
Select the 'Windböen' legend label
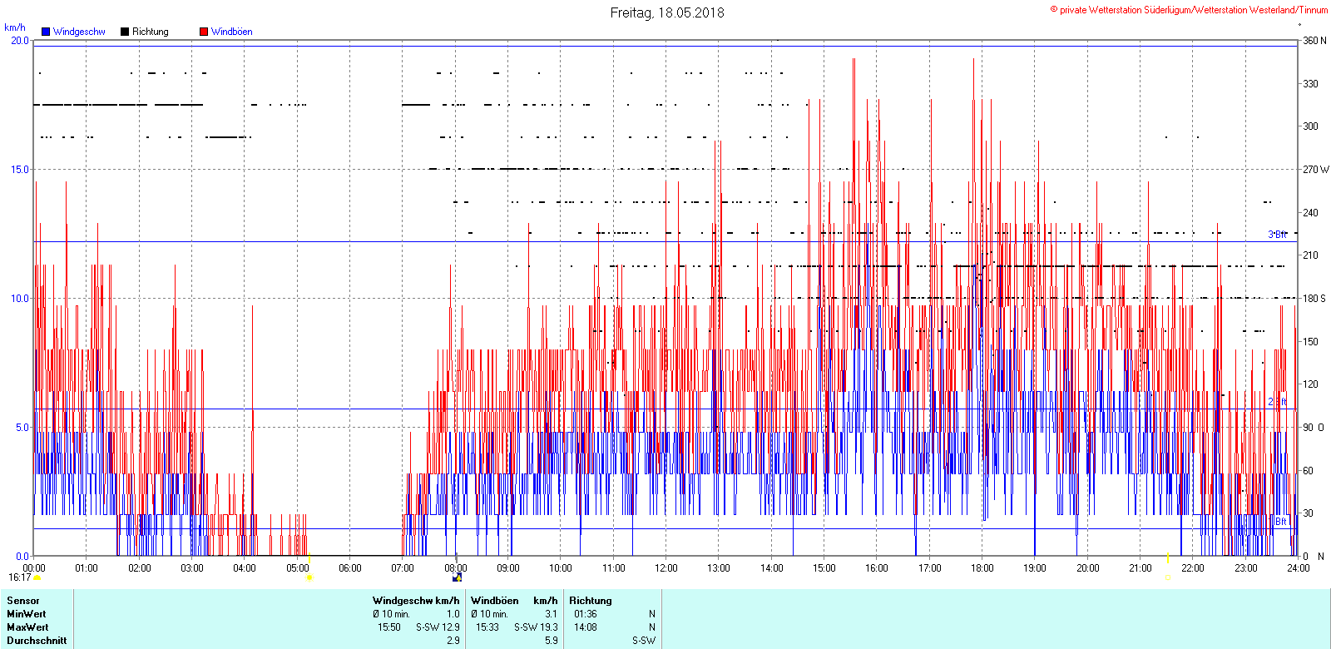pyautogui.click(x=232, y=32)
